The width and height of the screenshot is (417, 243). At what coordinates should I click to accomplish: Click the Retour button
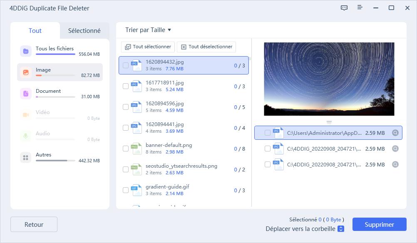(x=34, y=224)
